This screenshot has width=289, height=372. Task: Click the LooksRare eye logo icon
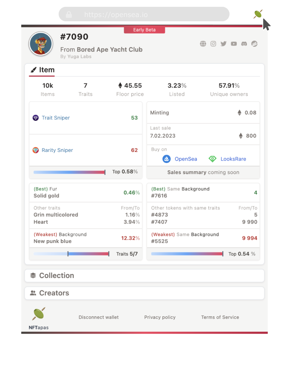[212, 159]
